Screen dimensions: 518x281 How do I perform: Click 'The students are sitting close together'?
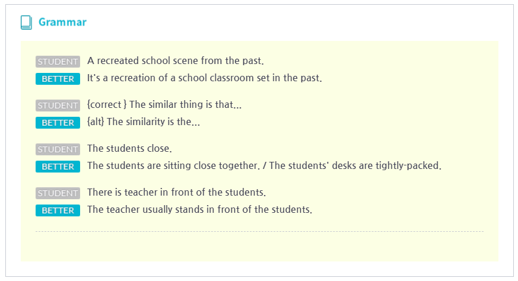tap(173, 166)
